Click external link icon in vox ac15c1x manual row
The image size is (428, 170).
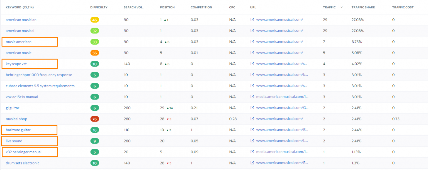coord(252,97)
